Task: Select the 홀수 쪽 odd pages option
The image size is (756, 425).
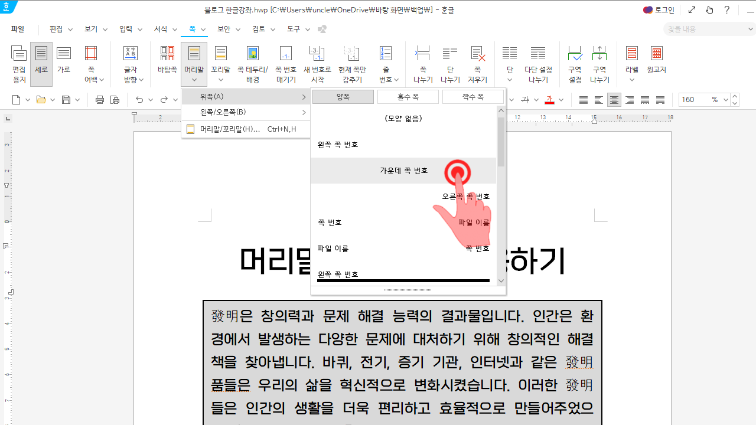Action: tap(408, 97)
